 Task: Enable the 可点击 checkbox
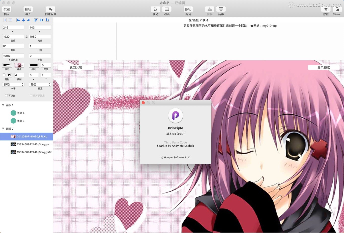6,96
